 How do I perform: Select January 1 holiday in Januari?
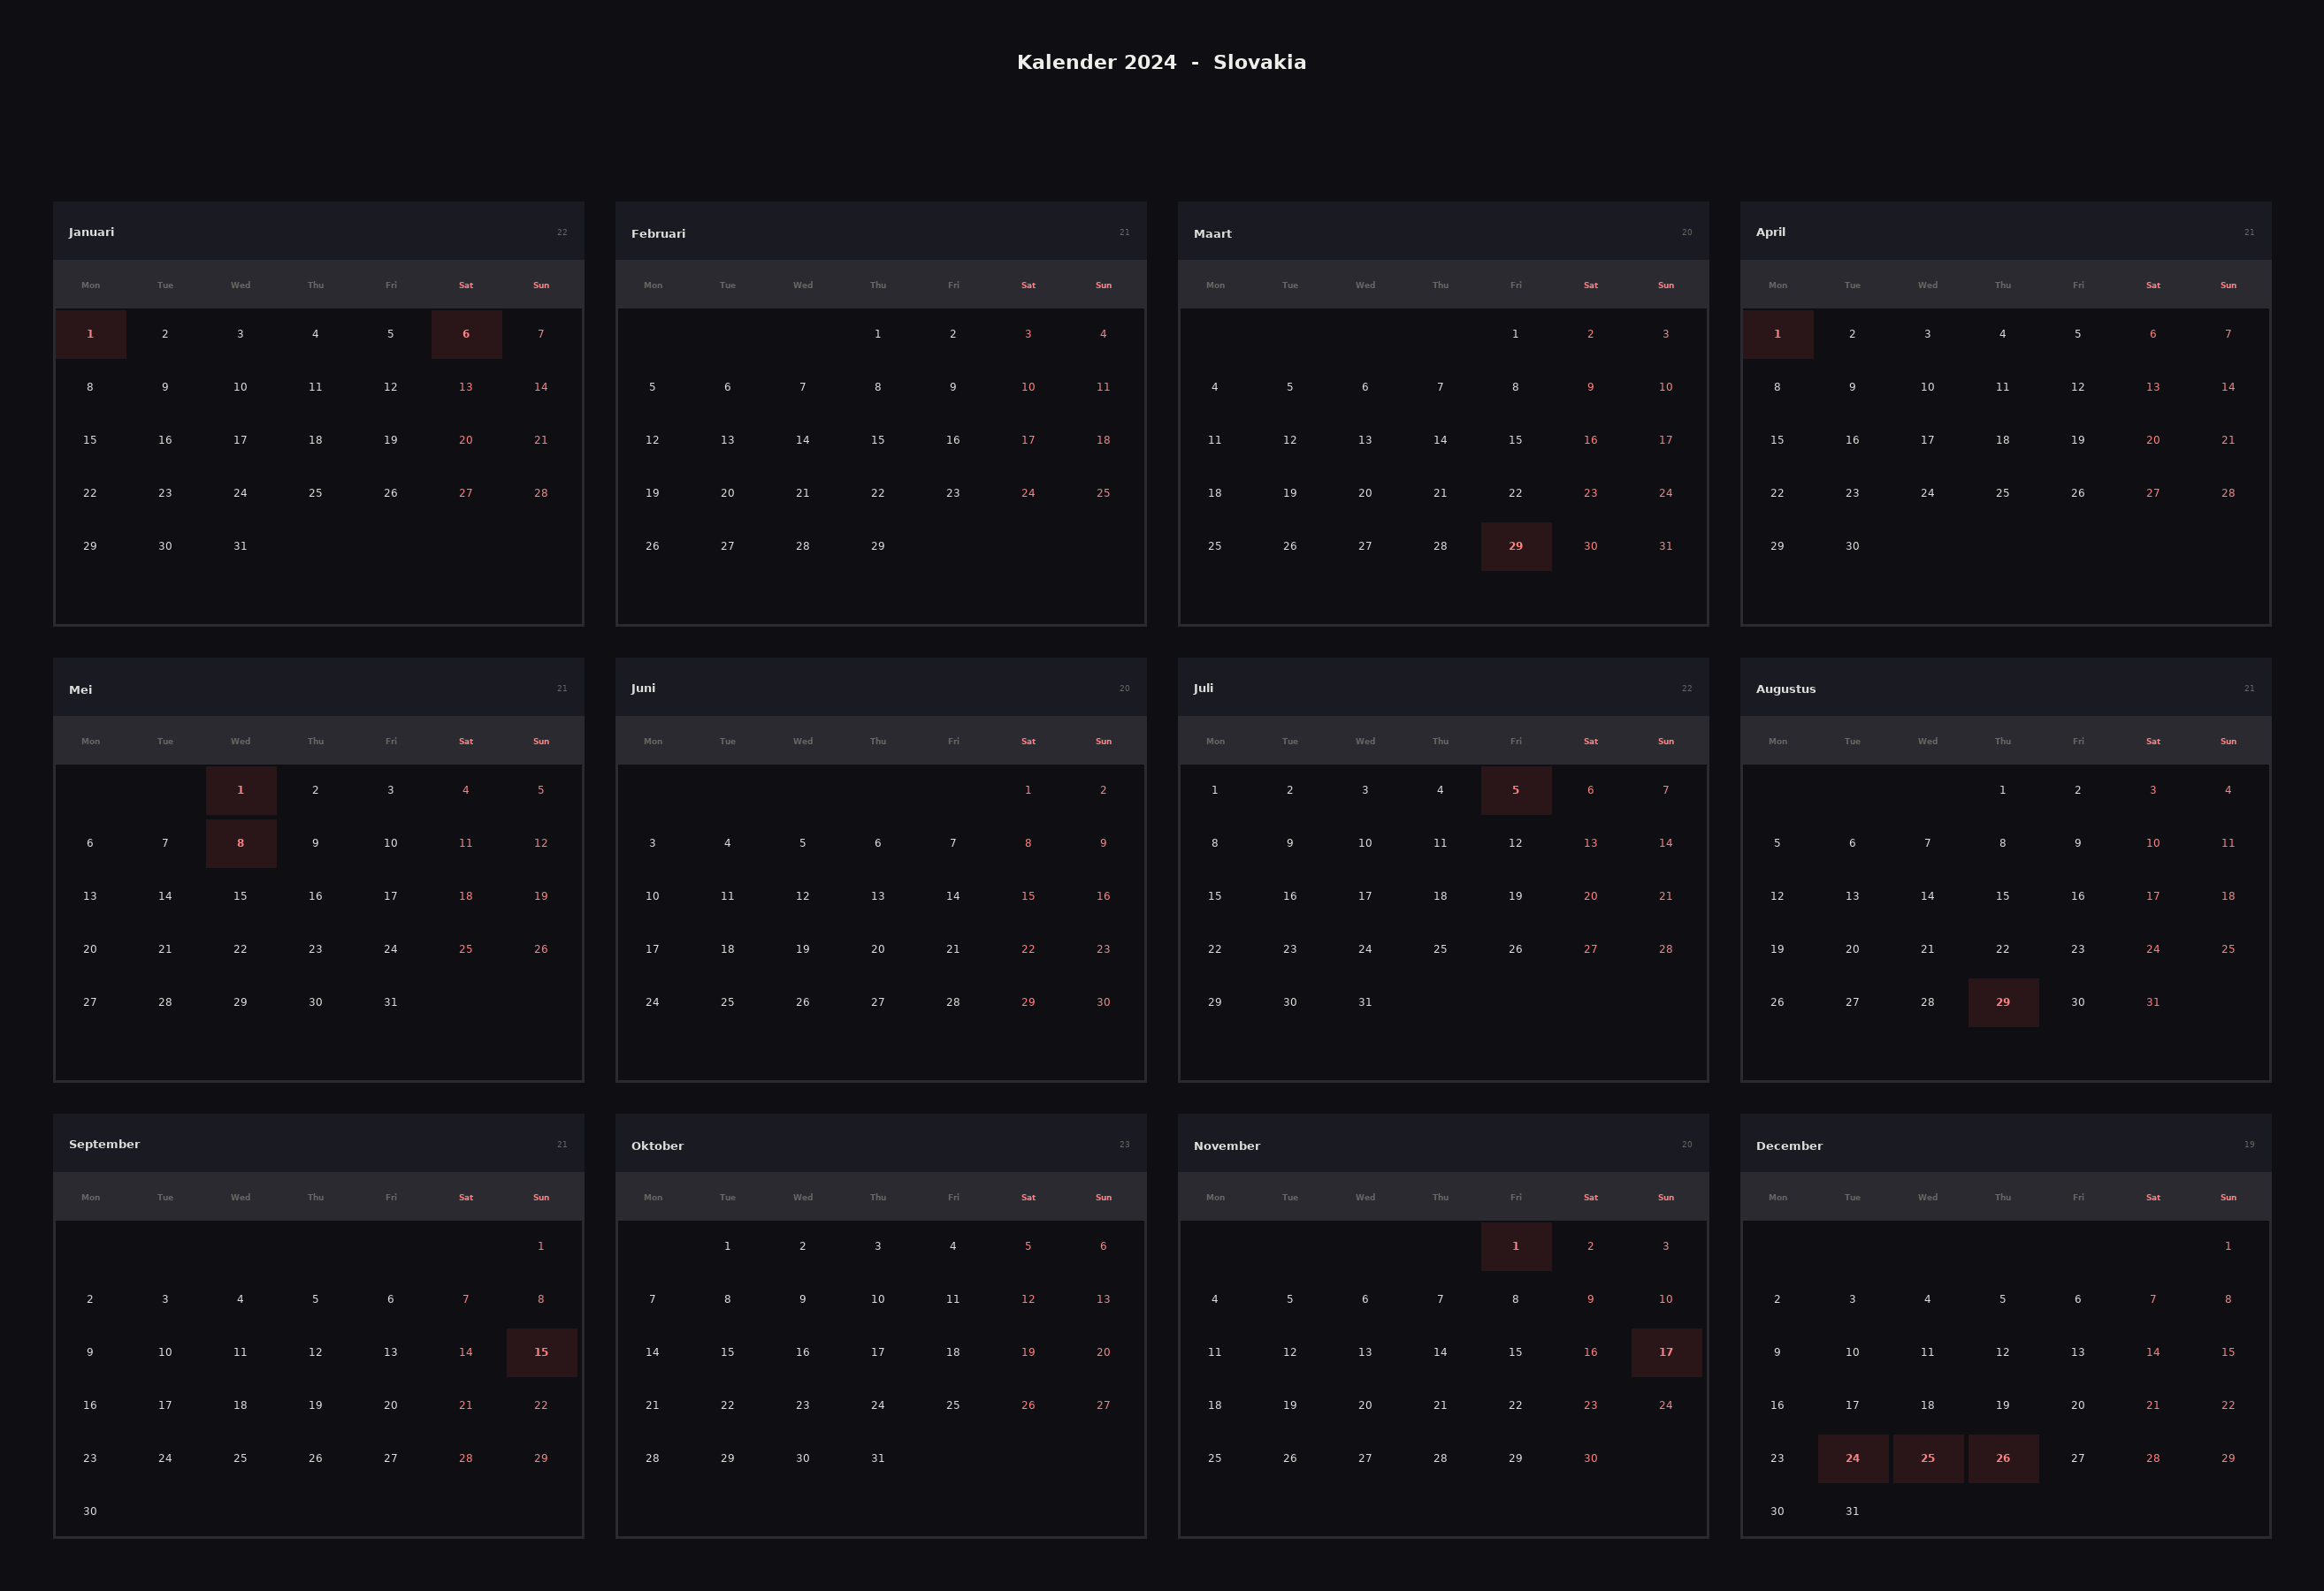coord(90,334)
